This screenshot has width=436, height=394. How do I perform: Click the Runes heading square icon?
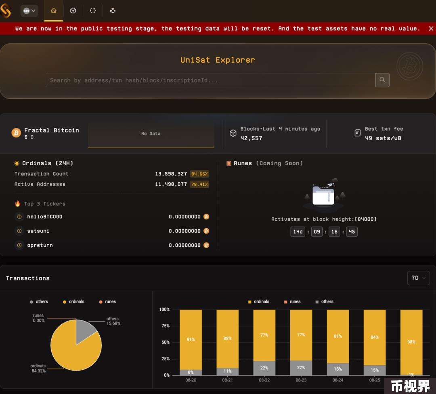click(228, 163)
